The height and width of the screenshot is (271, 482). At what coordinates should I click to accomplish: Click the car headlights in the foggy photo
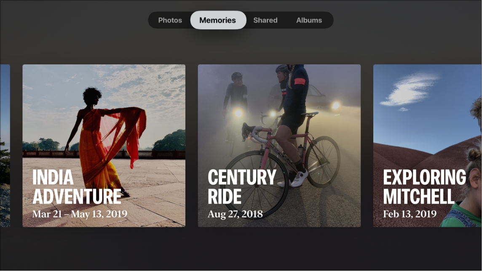[335, 105]
